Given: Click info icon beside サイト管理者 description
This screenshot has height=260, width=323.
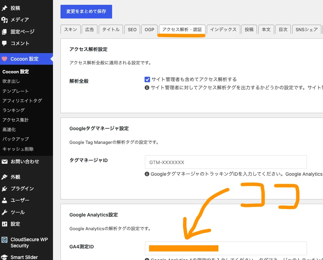Looking at the screenshot, I should 147,88.
